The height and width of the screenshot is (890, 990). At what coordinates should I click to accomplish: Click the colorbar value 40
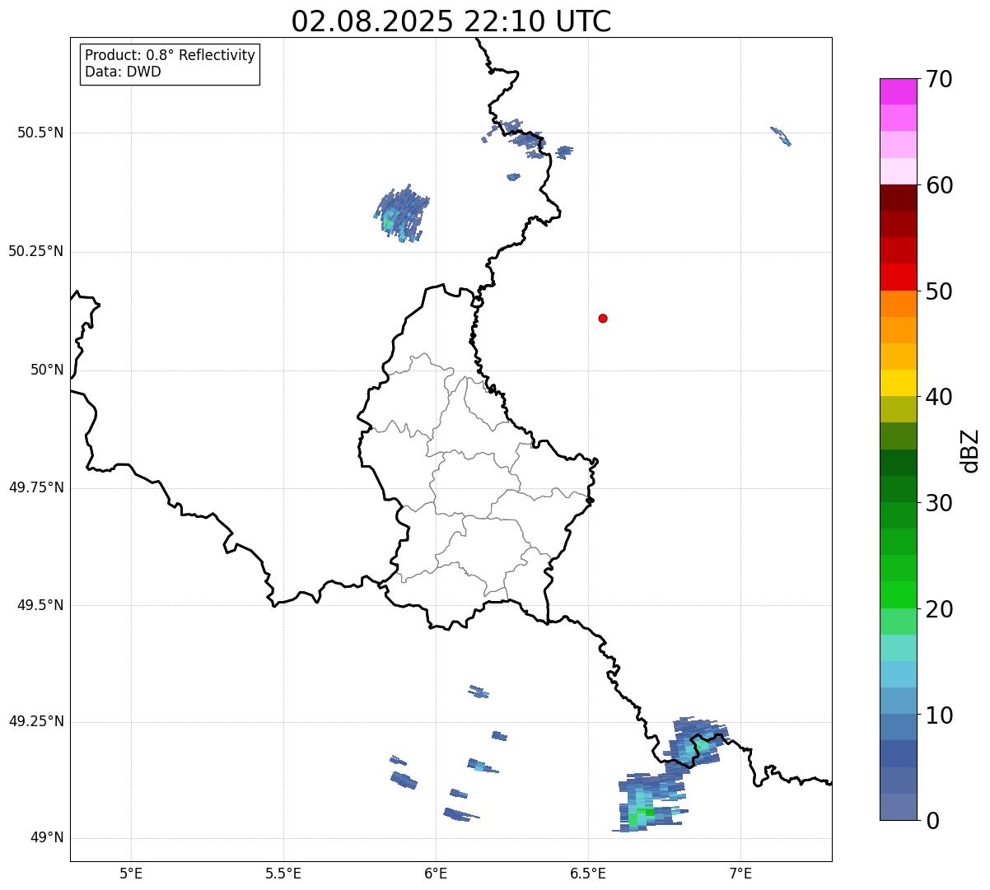(x=939, y=397)
